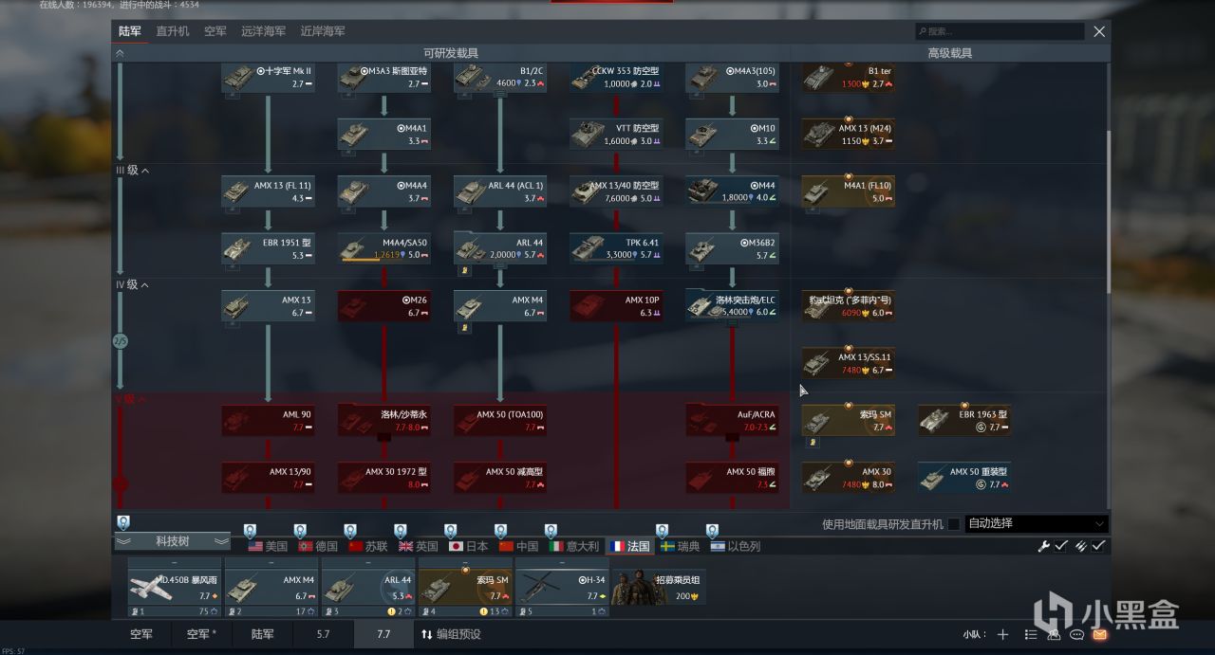Choose the TPK 6.41 vehicle card
Viewport: 1215px width, 655px height.
pos(616,248)
